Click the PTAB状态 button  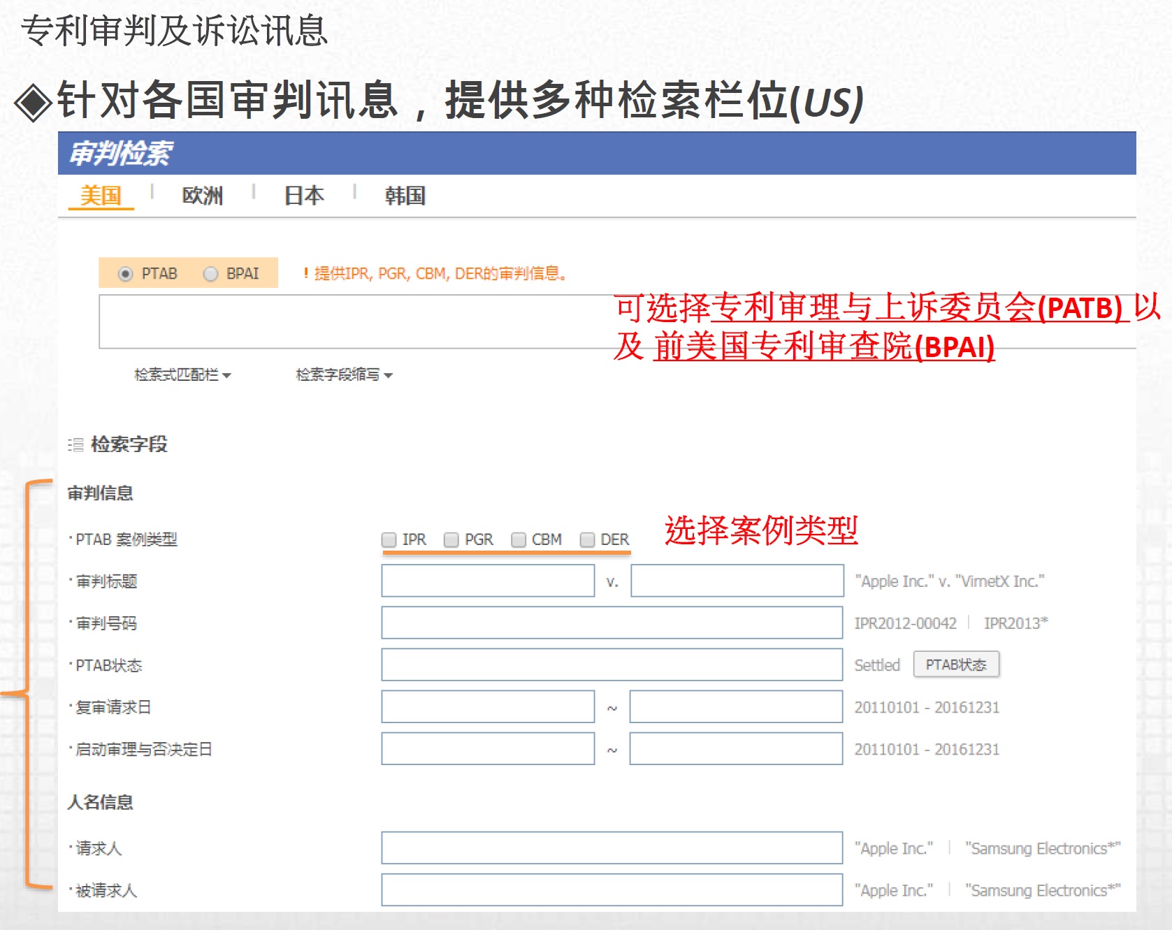[x=956, y=664]
